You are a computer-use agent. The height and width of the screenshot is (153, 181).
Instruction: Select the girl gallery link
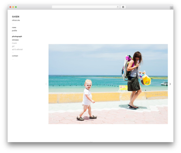[x=13, y=46]
